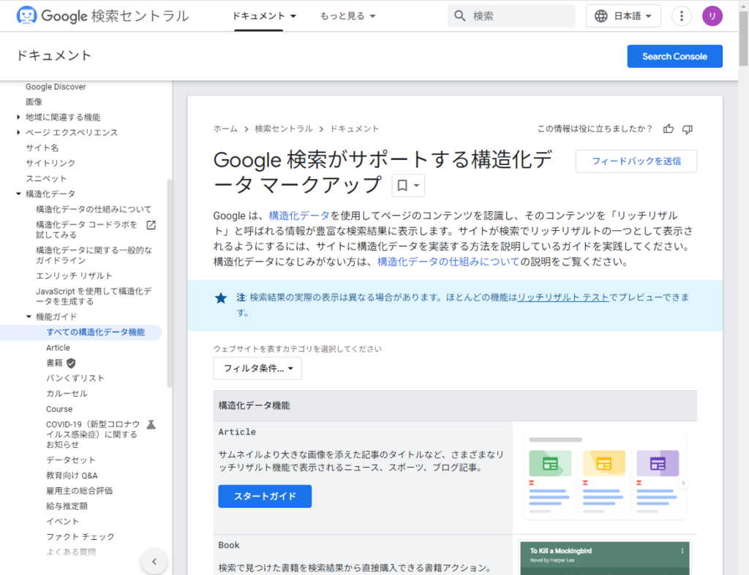Click the bookmark icon next to title
The height and width of the screenshot is (575, 749).
(402, 185)
